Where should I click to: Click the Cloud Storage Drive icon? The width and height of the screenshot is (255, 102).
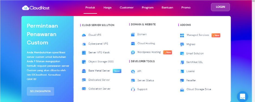click(x=182, y=90)
